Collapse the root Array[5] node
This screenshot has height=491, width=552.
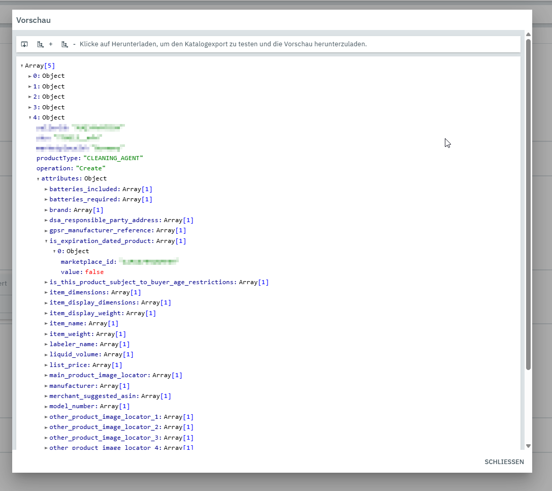tap(22, 66)
